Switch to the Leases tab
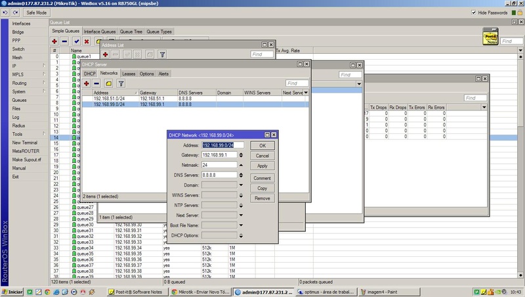The image size is (525, 297). click(x=129, y=74)
